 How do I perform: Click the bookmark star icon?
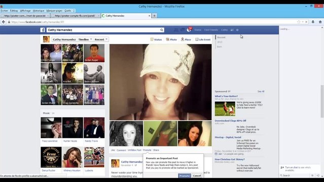[x=299, y=22]
